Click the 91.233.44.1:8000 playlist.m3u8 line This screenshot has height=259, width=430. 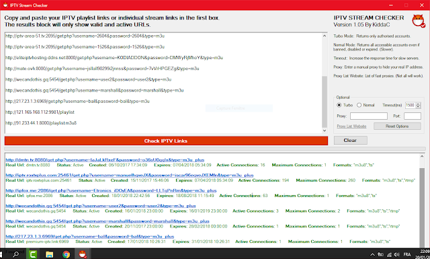[41, 123]
